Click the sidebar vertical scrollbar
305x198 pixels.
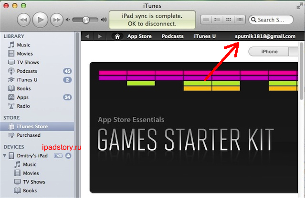[x=77, y=115]
